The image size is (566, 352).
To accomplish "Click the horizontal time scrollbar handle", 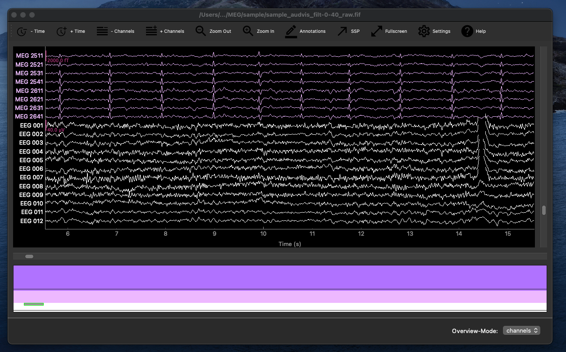I will pos(29,256).
